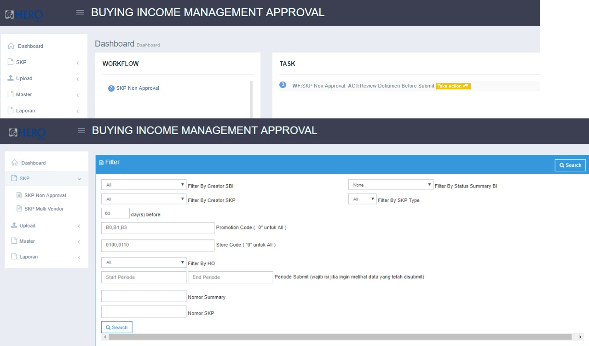Click the Dashboard home icon in the lower sidebar
Image resolution: width=589 pixels, height=346 pixels.
click(14, 163)
